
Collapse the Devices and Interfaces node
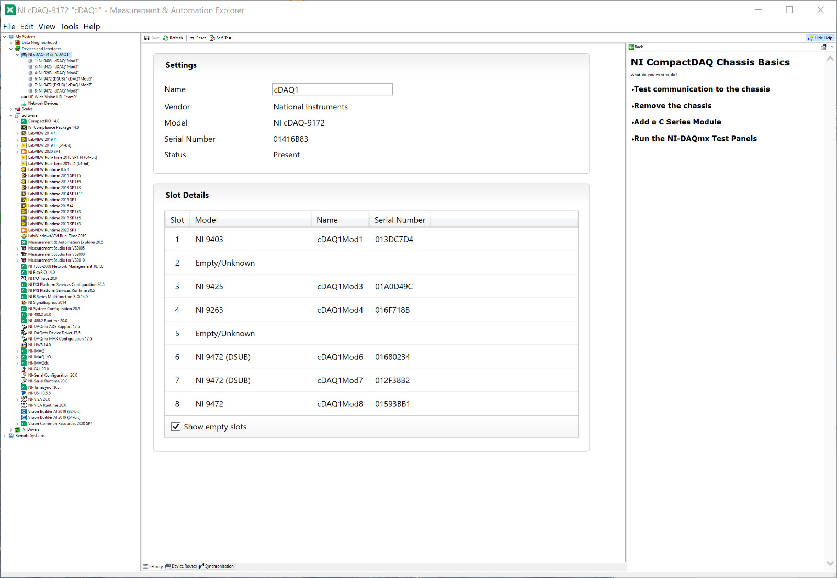click(x=11, y=49)
